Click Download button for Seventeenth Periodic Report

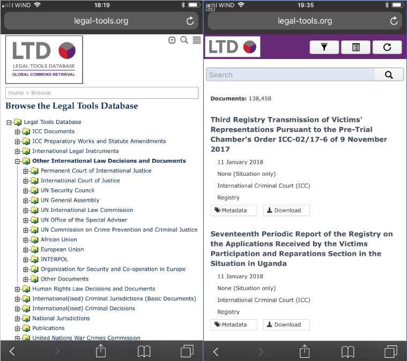pyautogui.click(x=286, y=325)
